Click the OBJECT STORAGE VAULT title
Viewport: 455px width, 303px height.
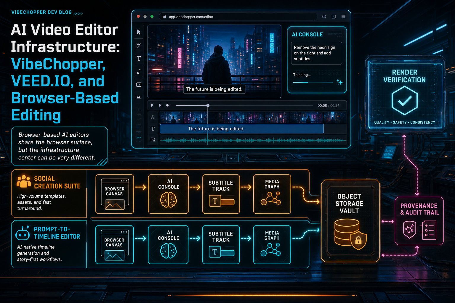point(349,204)
